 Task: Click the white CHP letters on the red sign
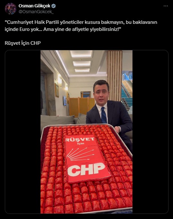pyautogui.click(x=86, y=169)
